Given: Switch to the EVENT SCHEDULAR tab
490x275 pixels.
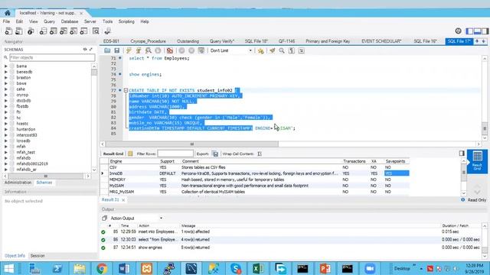Looking at the screenshot, I should point(381,41).
